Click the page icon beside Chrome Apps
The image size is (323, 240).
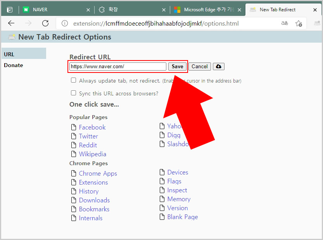click(74, 173)
